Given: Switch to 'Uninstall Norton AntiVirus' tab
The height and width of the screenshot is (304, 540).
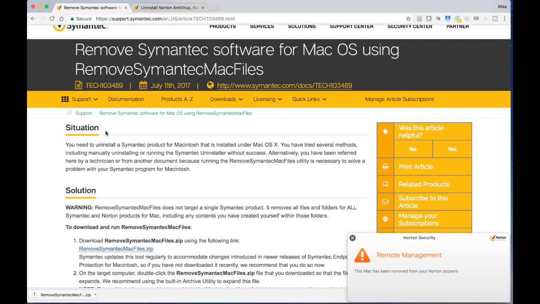Looking at the screenshot, I should (x=170, y=8).
